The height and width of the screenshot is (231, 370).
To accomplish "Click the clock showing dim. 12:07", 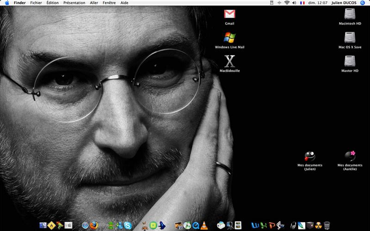I will pyautogui.click(x=318, y=3).
